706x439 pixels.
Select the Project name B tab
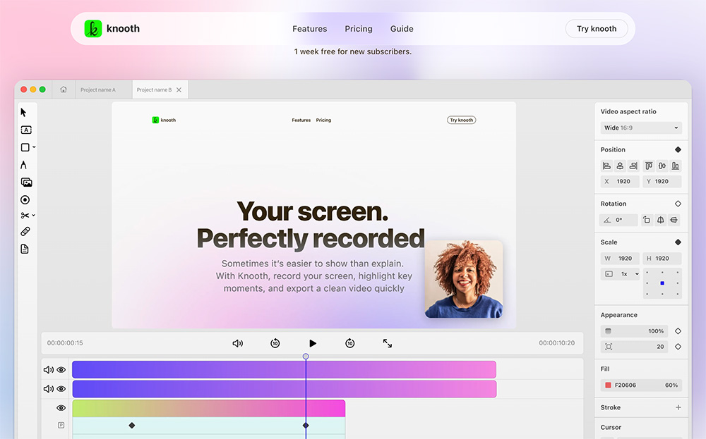point(154,90)
